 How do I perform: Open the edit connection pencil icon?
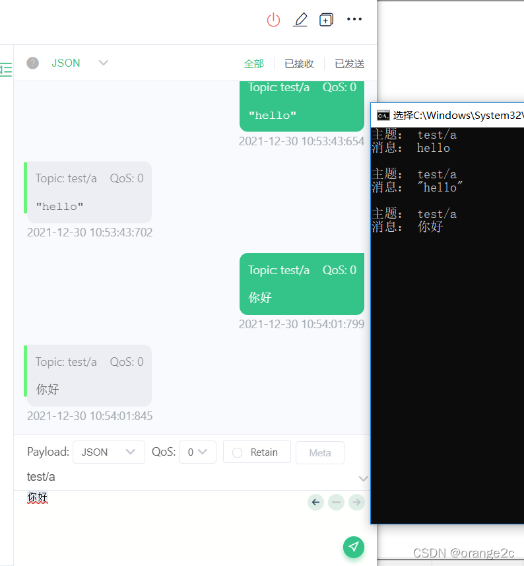pos(300,20)
